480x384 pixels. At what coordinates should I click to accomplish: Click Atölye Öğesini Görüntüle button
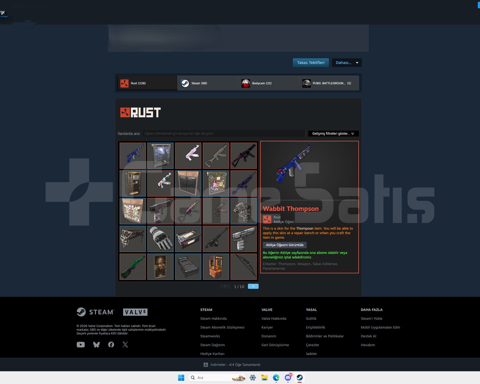pos(285,245)
